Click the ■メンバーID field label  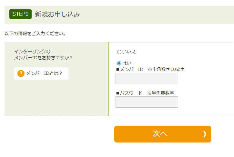tap(129, 69)
